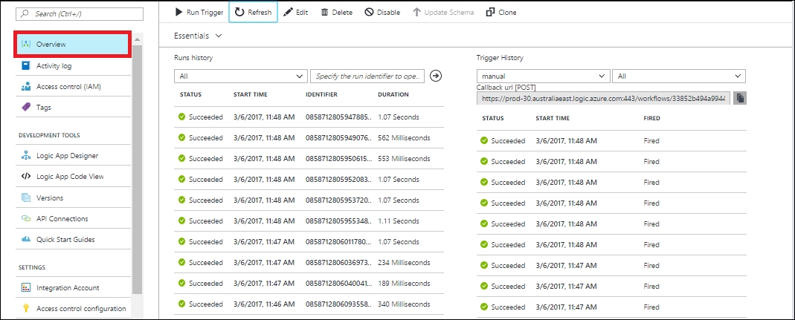Click the FIRED column header
The image size is (795, 320).
tap(652, 119)
